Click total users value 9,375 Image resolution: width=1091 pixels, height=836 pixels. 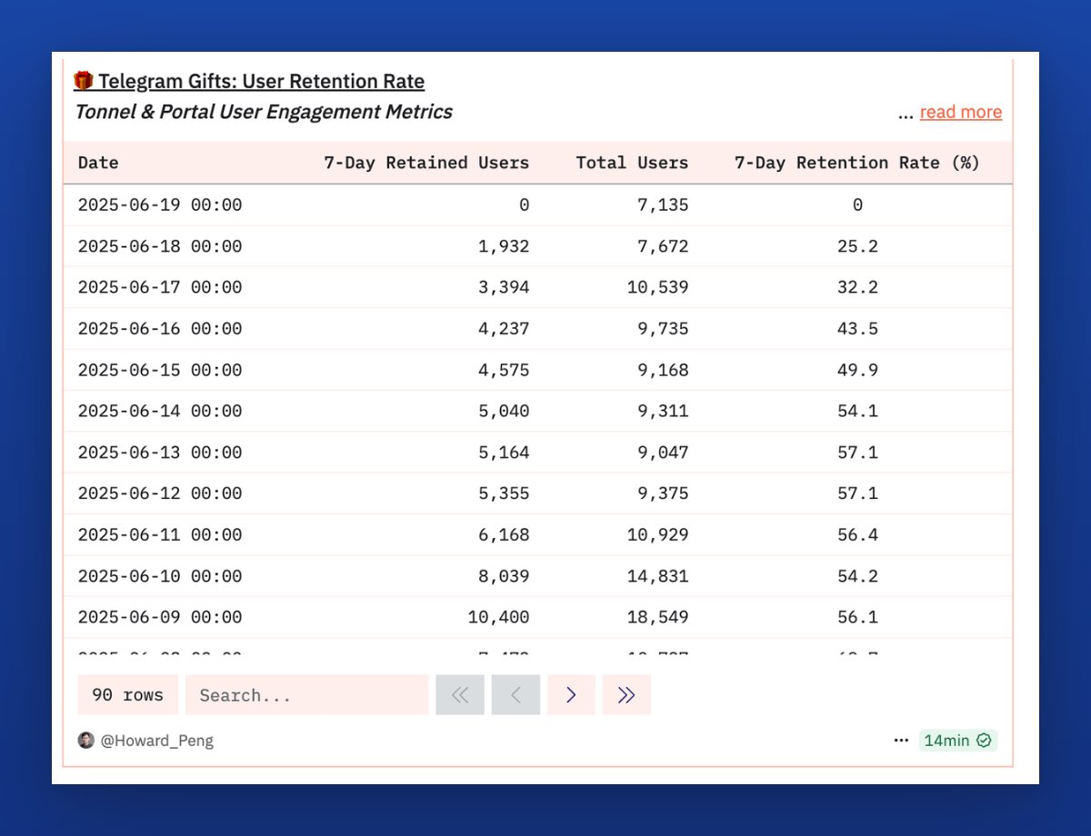pyautogui.click(x=664, y=493)
